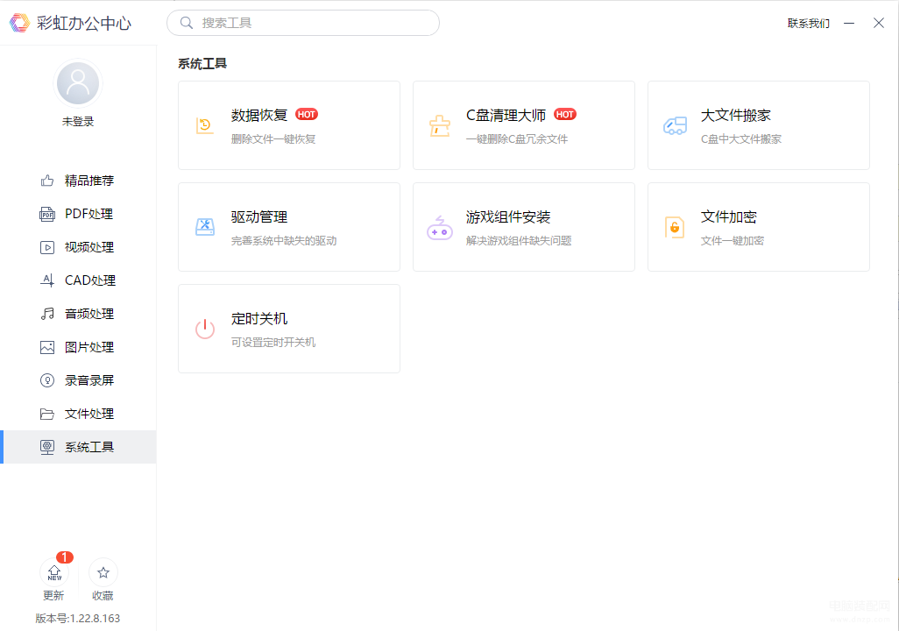Click the 文件加密 lock icon

pos(675,227)
